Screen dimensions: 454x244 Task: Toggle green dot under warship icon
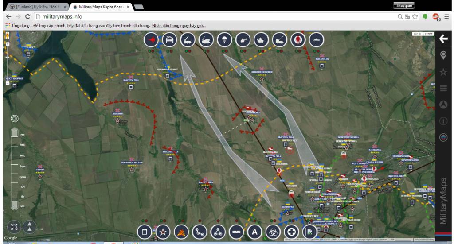(x=314, y=51)
